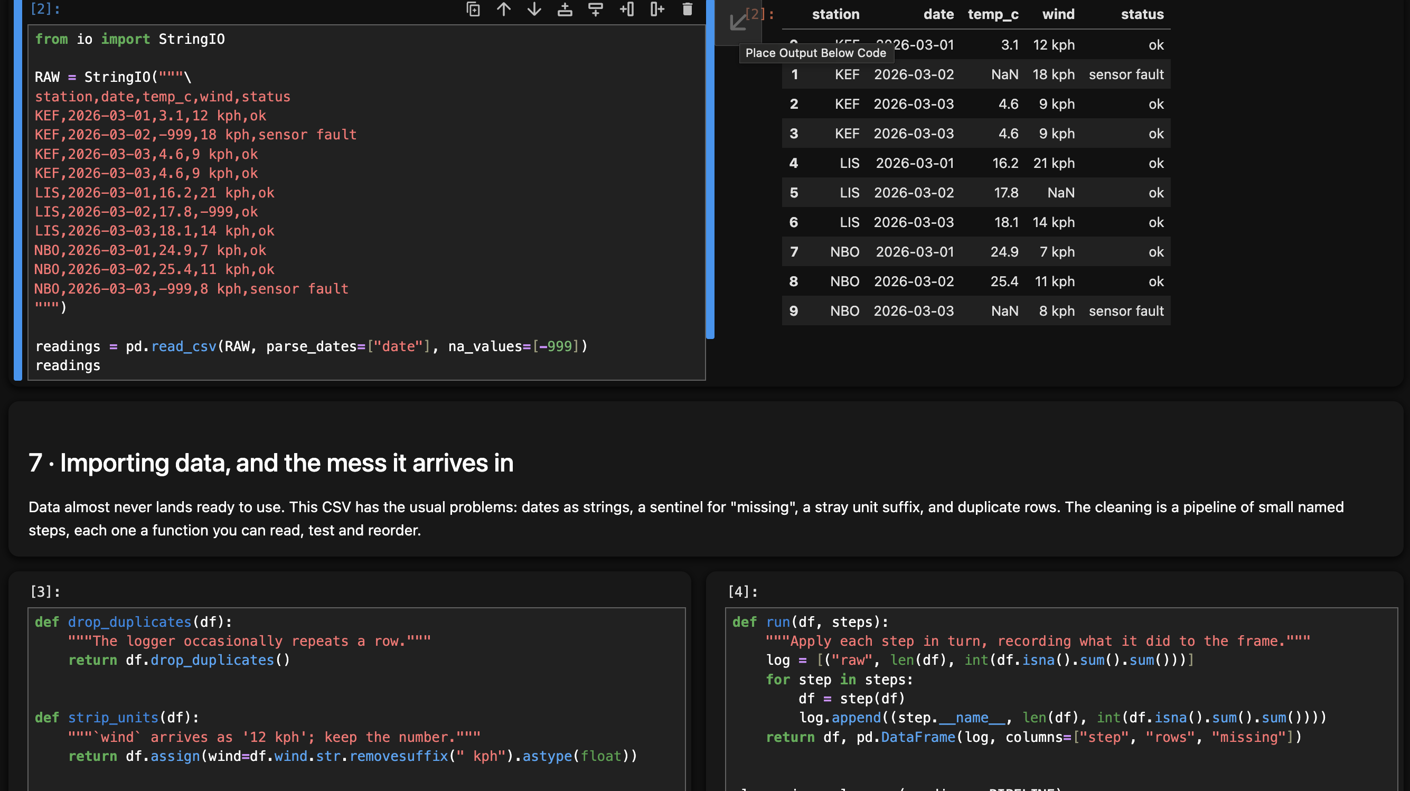Click the '[4]:' cell prompt

(x=743, y=592)
